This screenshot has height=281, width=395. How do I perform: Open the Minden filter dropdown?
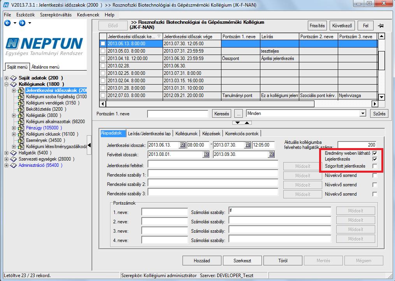point(362,113)
